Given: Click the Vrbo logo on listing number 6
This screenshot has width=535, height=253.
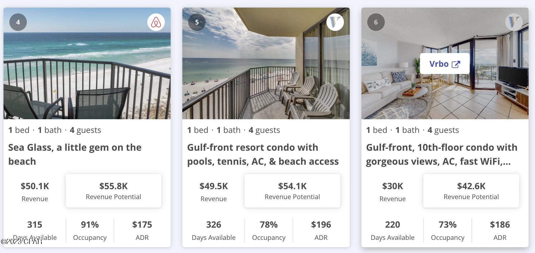Looking at the screenshot, I should [x=514, y=22].
